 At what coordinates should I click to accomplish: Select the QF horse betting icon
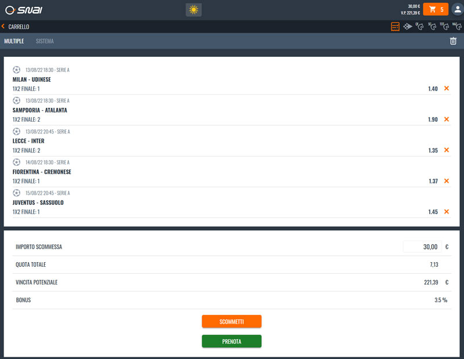coord(419,27)
